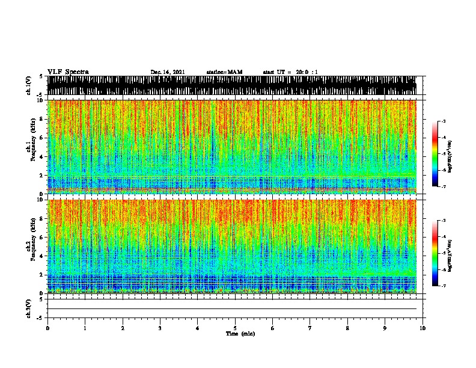The height and width of the screenshot is (368, 476).
Task: Click the '-7' tick on ch.2 color bar
Action: 444,286
